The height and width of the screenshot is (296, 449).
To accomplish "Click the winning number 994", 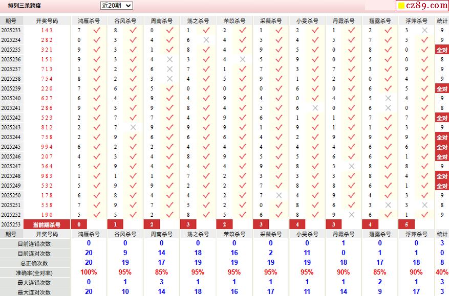I will pos(47,147).
